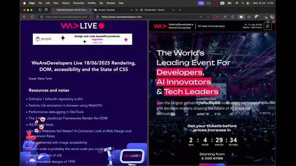Click the screen mirroring icon in the menu bar
296x166 pixels.
click(x=201, y=3)
